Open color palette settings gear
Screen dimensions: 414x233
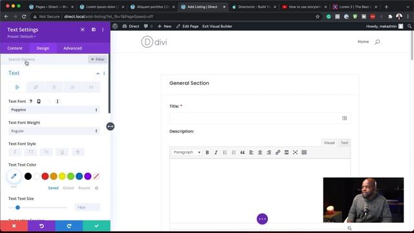[x=96, y=188]
